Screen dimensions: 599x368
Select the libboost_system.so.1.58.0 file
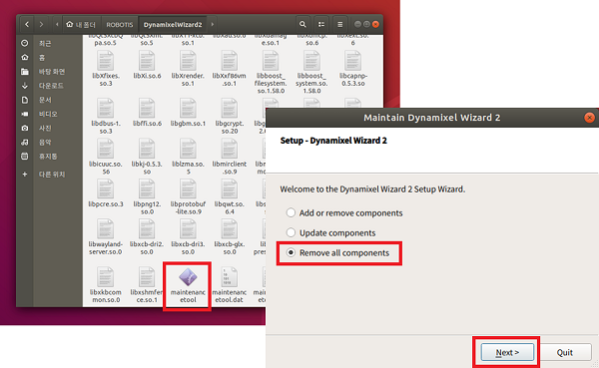click(311, 73)
